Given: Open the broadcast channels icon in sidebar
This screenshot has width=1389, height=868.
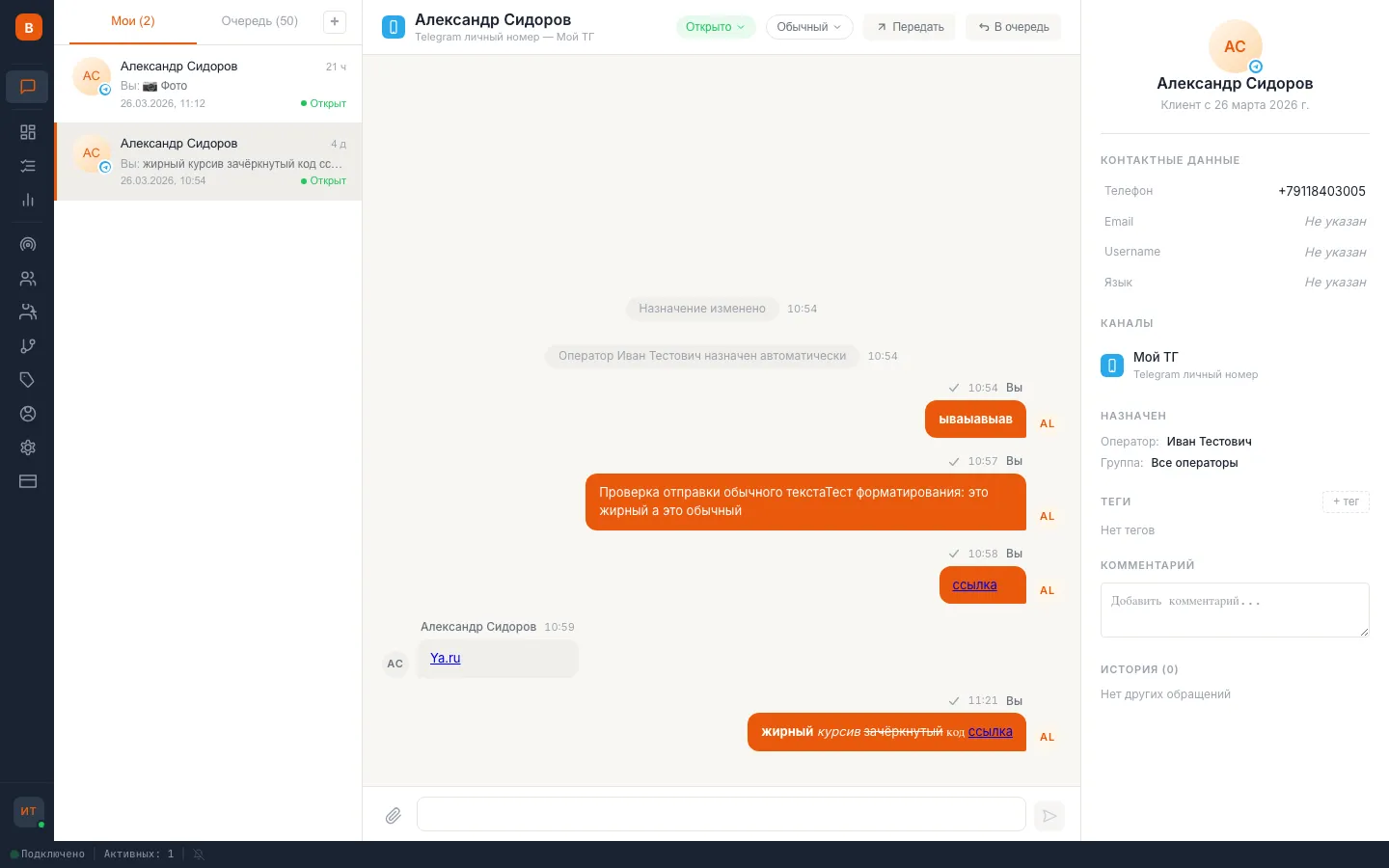Looking at the screenshot, I should [28, 245].
